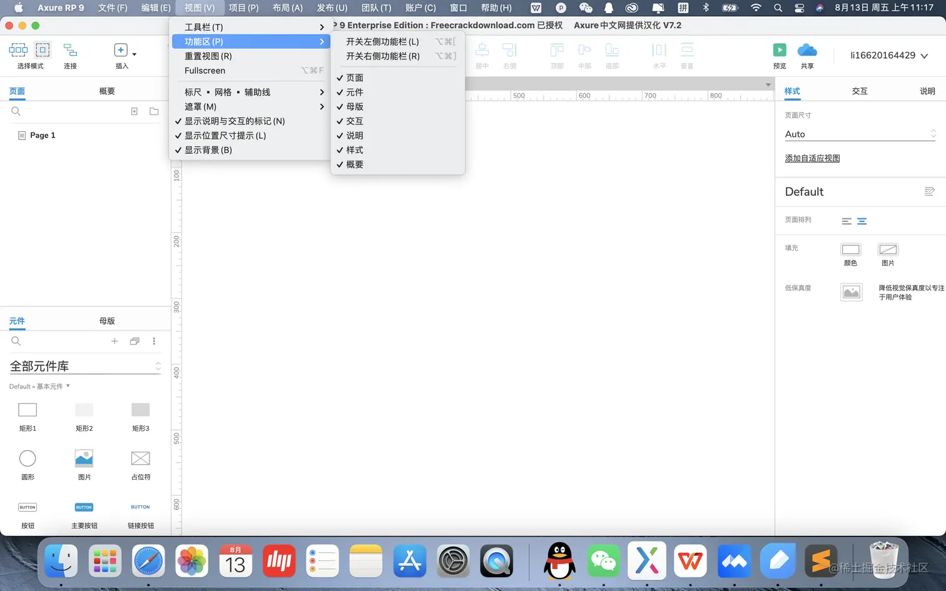The height and width of the screenshot is (591, 946).
Task: Toggle 显示背景 (B) option
Action: [250, 150]
